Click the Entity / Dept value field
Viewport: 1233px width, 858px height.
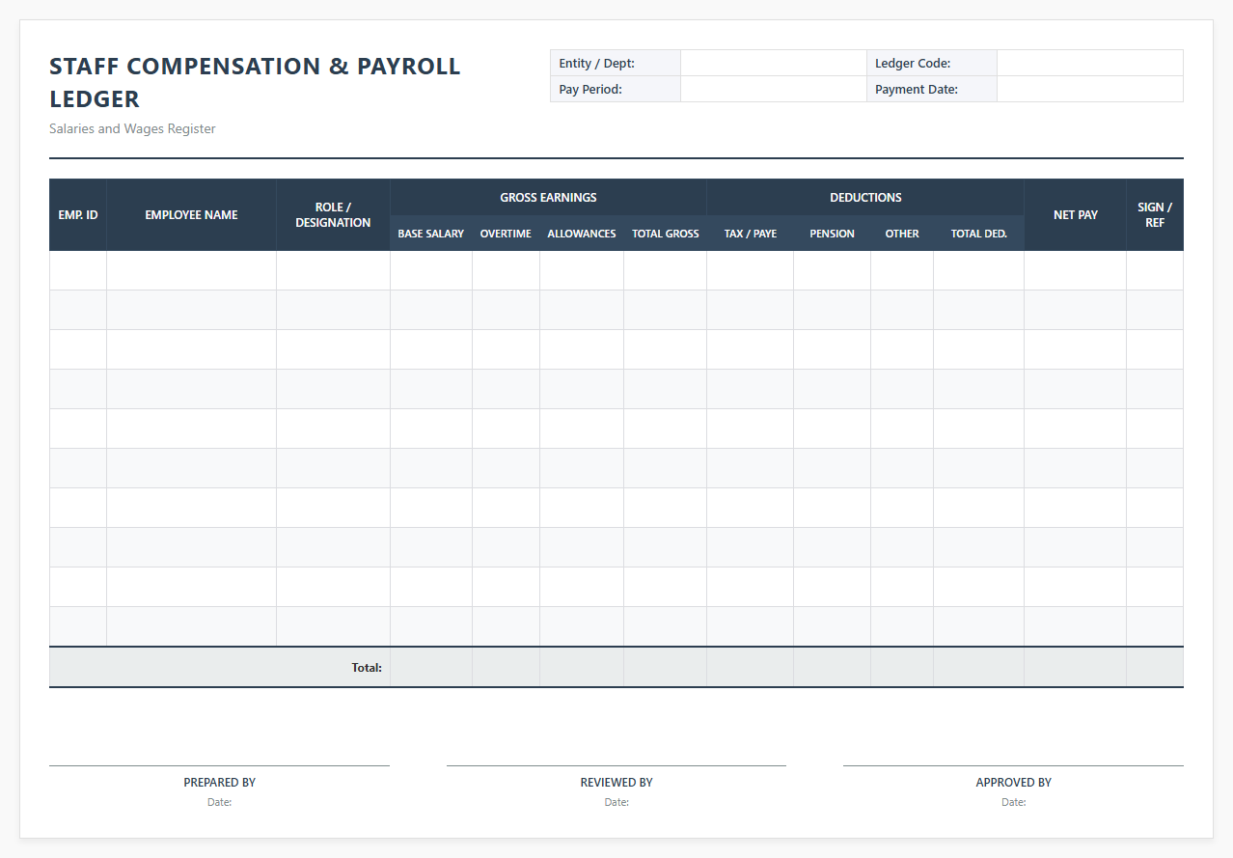774,63
